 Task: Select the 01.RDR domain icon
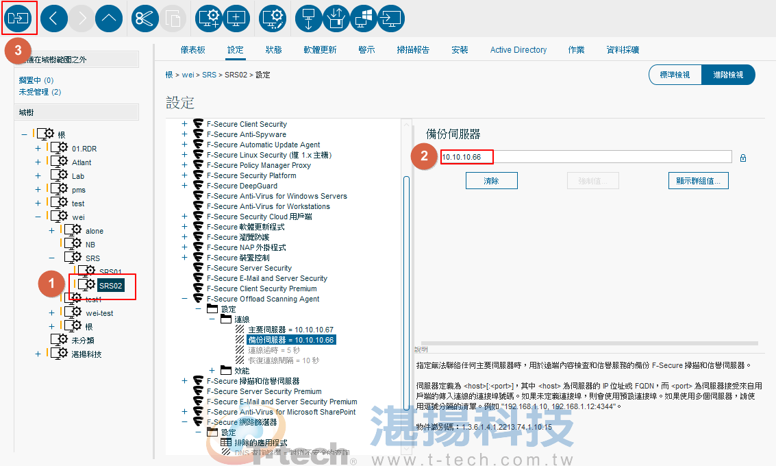point(60,147)
